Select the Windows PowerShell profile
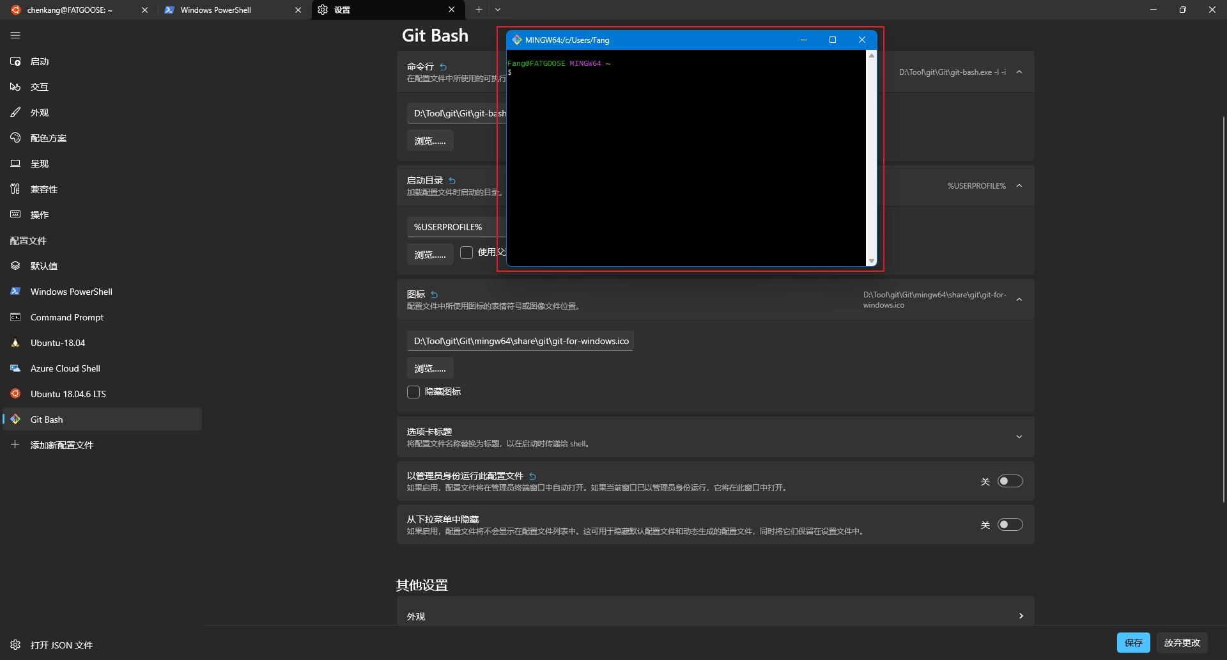 (102, 292)
